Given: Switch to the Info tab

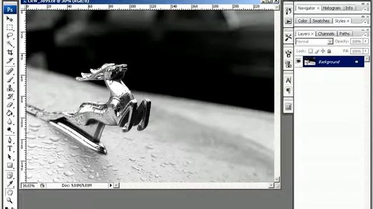Looking at the screenshot, I should pyautogui.click(x=349, y=8).
